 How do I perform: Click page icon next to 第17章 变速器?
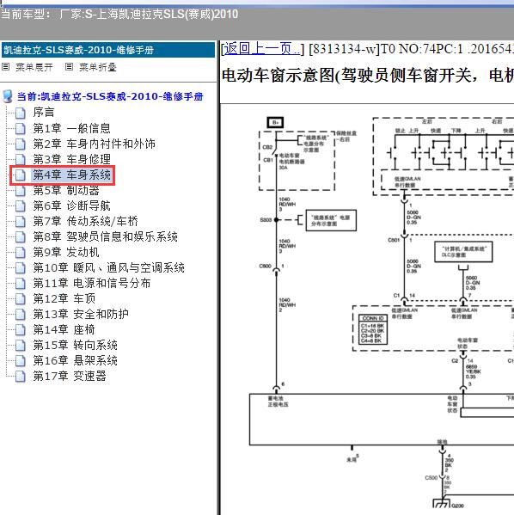[x=21, y=376]
